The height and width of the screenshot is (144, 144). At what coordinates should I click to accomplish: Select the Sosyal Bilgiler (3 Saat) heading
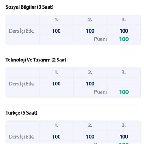(x=29, y=7)
